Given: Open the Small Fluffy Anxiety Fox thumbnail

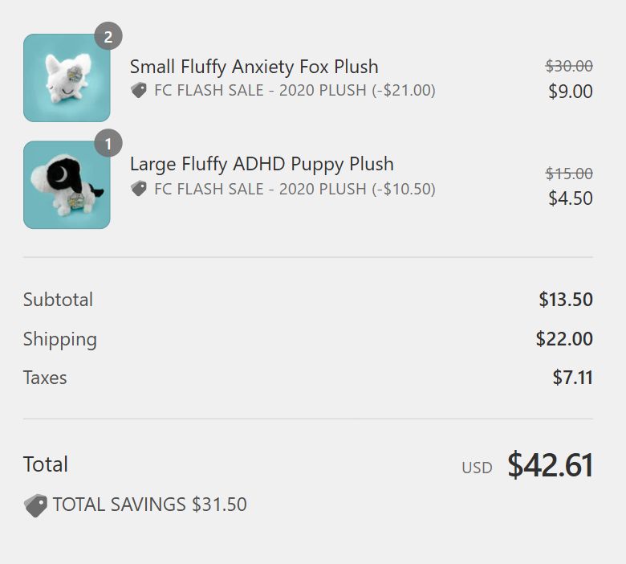Looking at the screenshot, I should 67,78.
